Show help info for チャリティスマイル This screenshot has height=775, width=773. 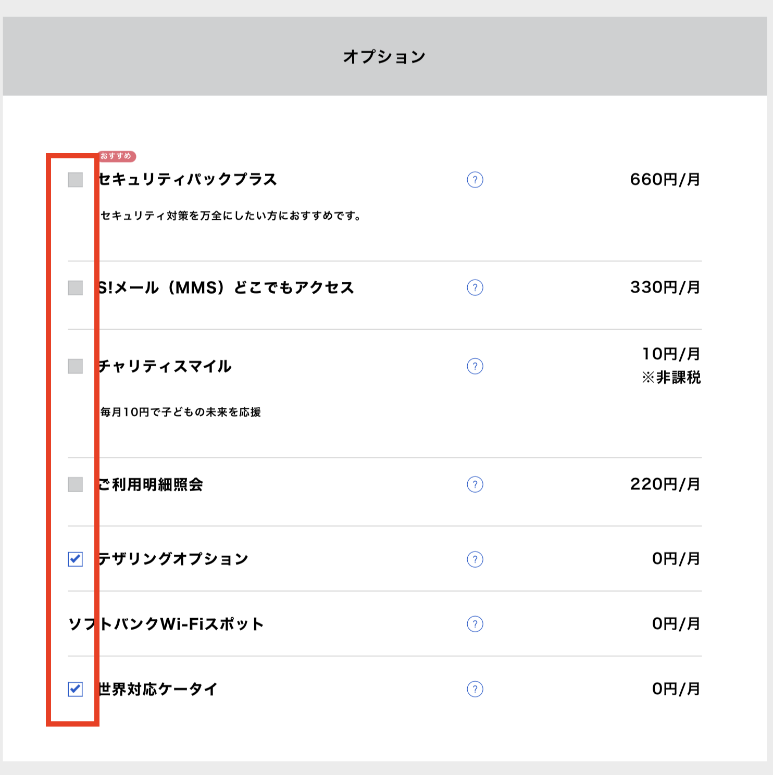tap(475, 366)
